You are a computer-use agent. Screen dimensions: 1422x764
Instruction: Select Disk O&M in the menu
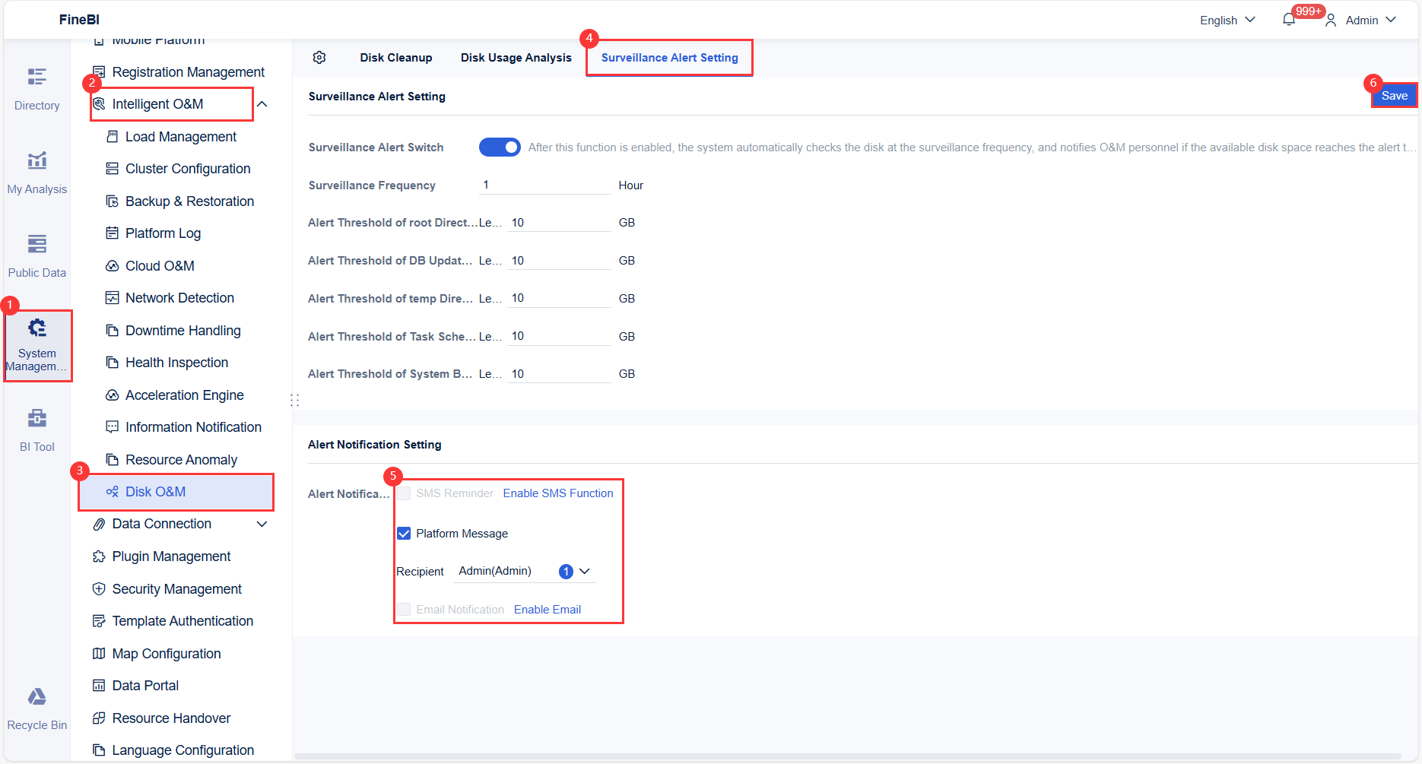pyautogui.click(x=156, y=491)
